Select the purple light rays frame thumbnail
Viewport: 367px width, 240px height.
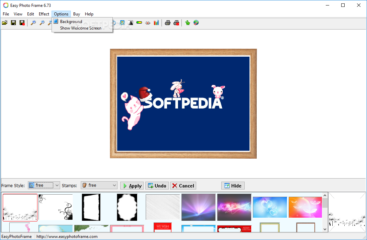coord(199,207)
